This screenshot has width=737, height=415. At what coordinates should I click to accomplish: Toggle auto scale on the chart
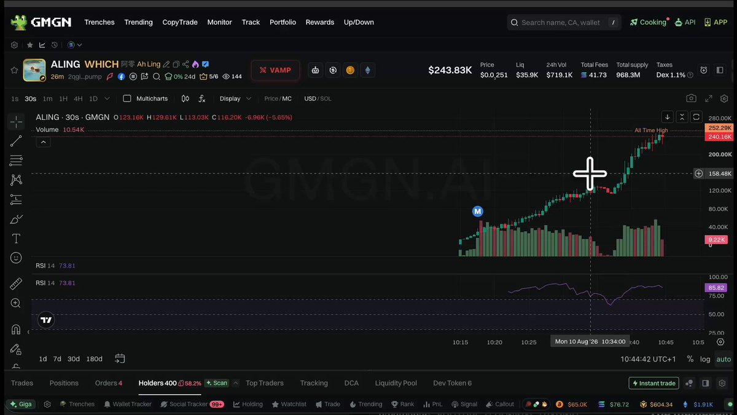tap(723, 359)
